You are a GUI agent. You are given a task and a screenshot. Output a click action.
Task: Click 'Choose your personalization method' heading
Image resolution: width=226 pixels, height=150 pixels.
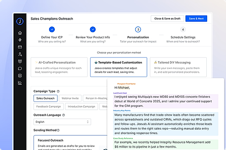pos(119,53)
